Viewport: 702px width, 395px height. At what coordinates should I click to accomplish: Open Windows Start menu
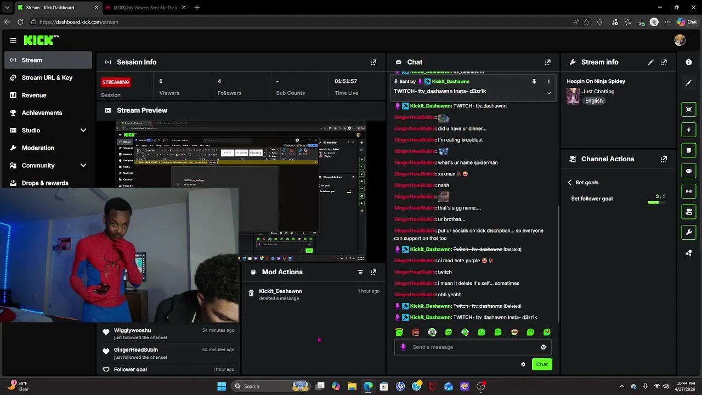(222, 386)
